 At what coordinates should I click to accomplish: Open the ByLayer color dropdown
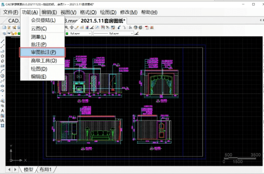coord(79,33)
